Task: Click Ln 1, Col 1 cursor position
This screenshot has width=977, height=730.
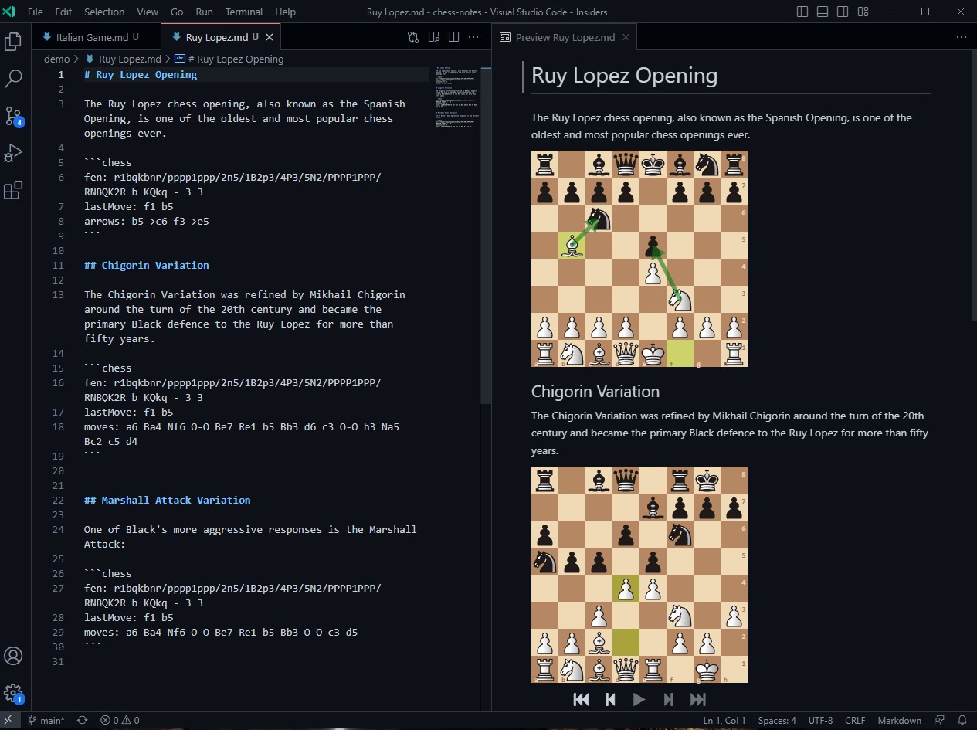Action: click(724, 720)
